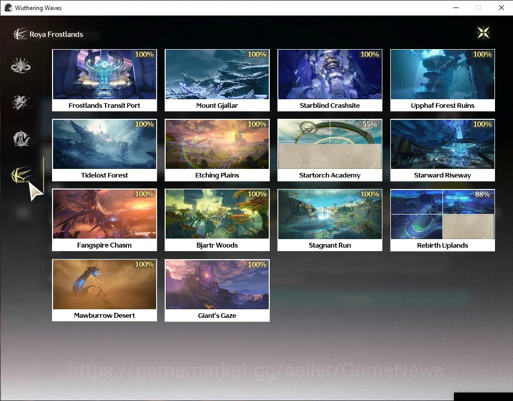This screenshot has width=513, height=401.
Task: Open the Stagnant Run area card
Action: point(330,220)
